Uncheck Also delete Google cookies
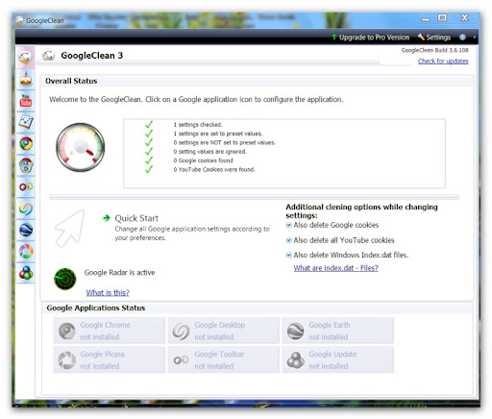This screenshot has height=419, width=492. click(x=288, y=225)
